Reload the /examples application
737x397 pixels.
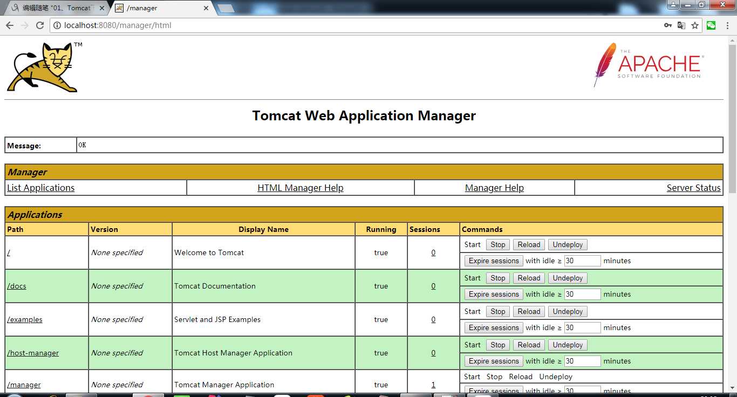[529, 312]
